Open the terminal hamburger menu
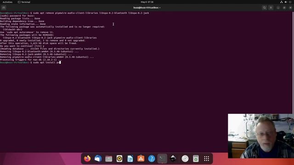 (x=271, y=8)
